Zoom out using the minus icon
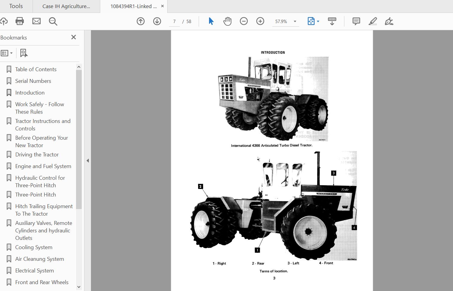Image resolution: width=453 pixels, height=291 pixels. click(x=244, y=21)
